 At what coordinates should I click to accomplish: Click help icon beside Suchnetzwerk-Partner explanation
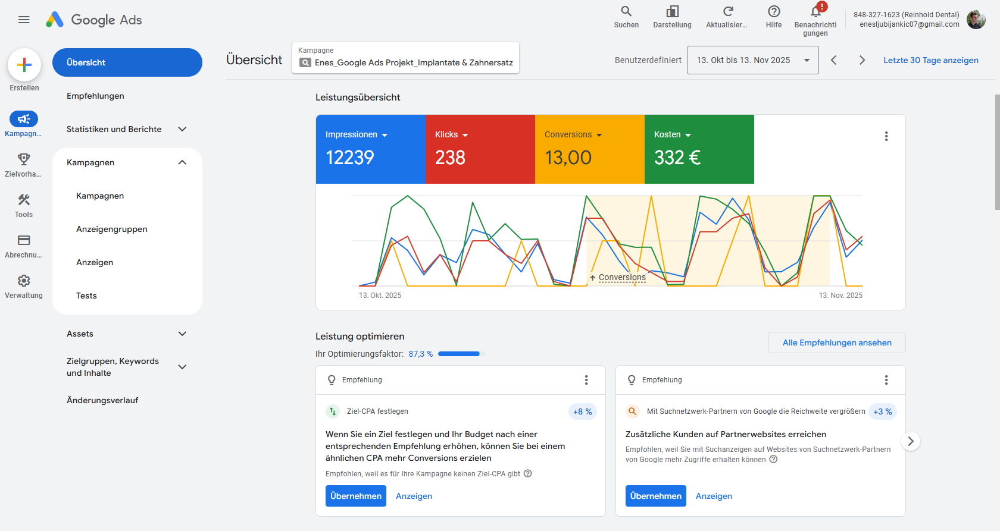[773, 460]
